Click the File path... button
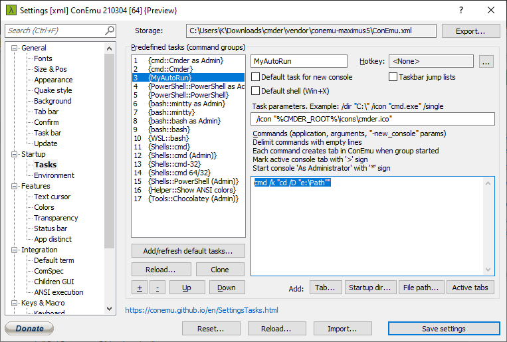The image size is (507, 342). [421, 288]
